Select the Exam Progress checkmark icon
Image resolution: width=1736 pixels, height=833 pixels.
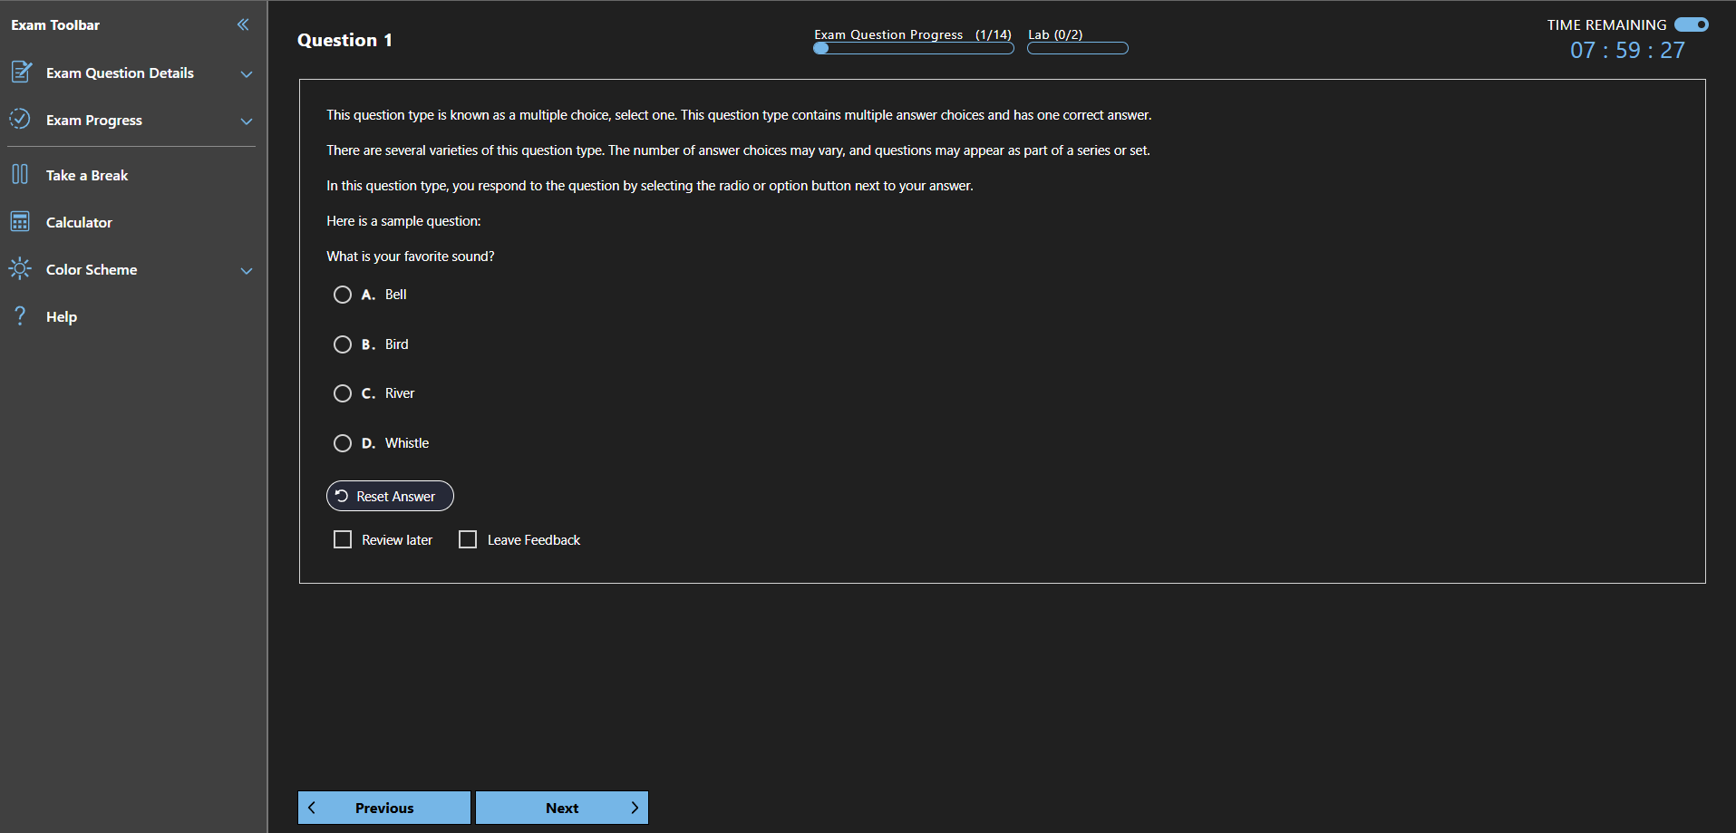(21, 120)
